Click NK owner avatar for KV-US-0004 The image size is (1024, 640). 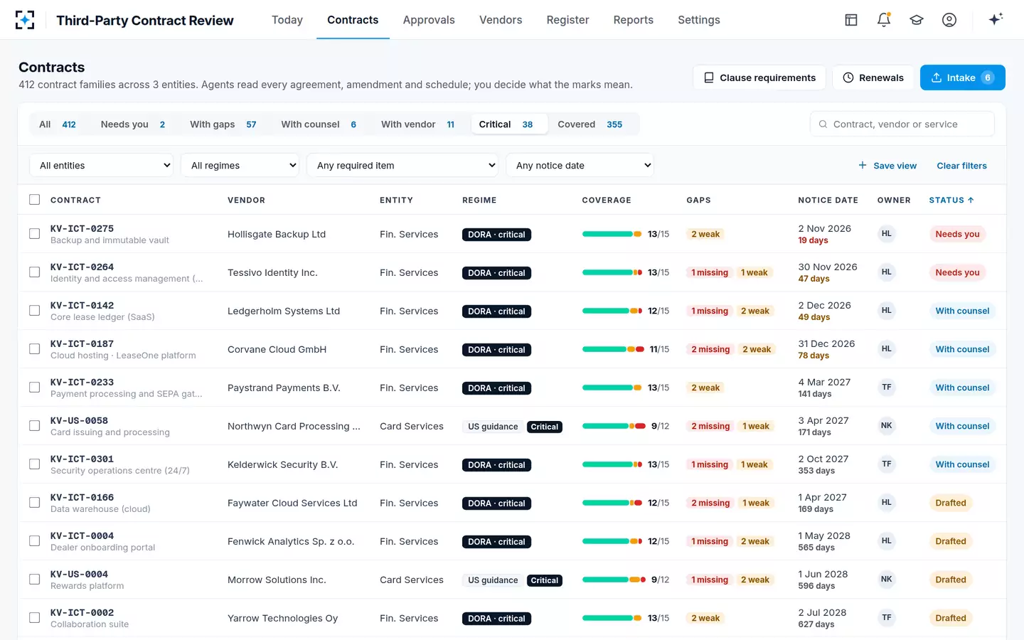(x=886, y=579)
